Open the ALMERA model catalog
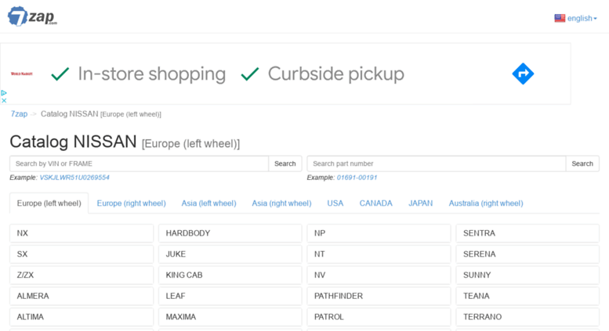Screen dimensions: 609x331 click(x=82, y=296)
